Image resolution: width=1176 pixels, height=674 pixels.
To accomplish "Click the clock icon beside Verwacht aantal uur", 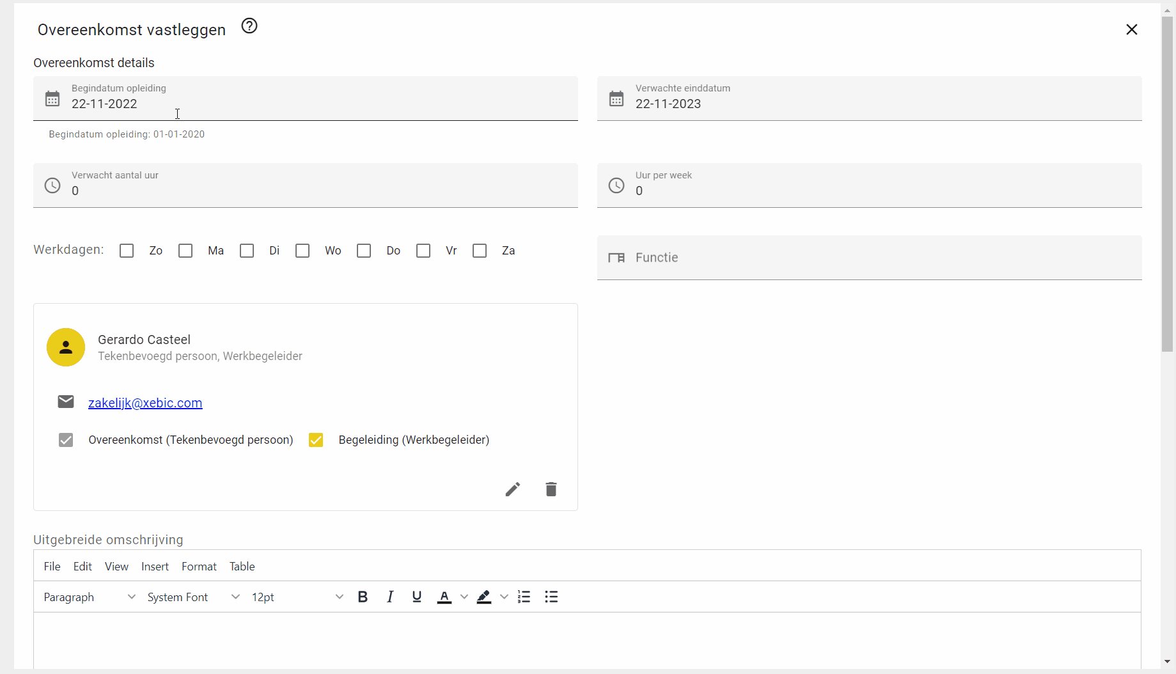I will 52,185.
